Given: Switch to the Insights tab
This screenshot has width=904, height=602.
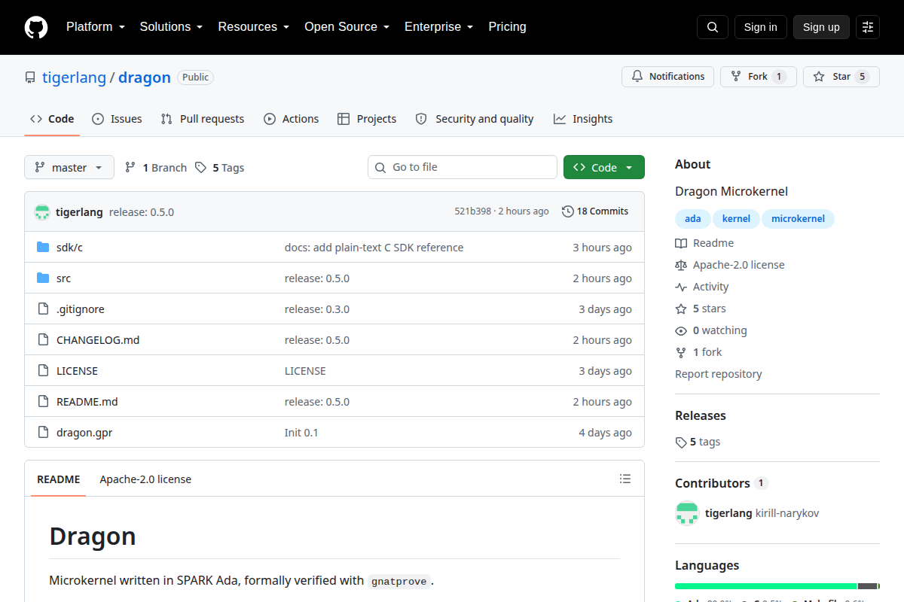Looking at the screenshot, I should click(583, 119).
